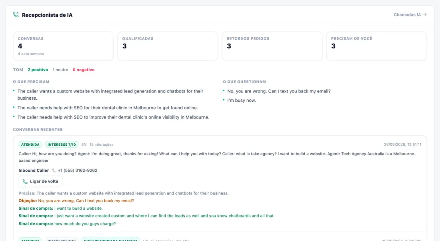Open the Chamadas IA link
The height and width of the screenshot is (241, 440).
410,14
